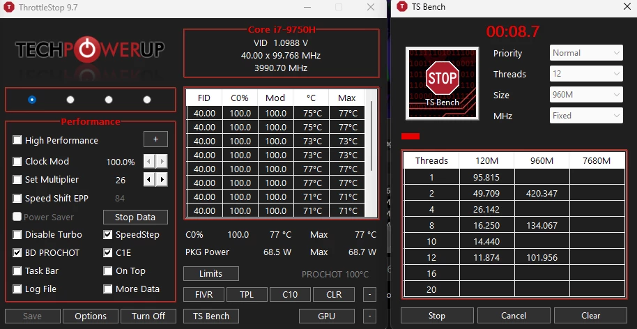Open the TPL power limits
The image size is (637, 329).
click(247, 294)
